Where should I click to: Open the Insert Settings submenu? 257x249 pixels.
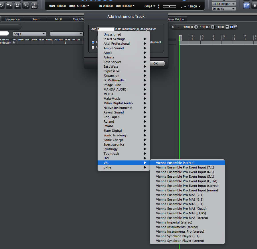[x=124, y=39]
